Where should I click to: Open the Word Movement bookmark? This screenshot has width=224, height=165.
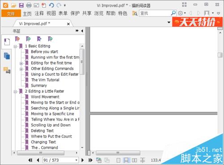pyautogui.click(x=45, y=97)
